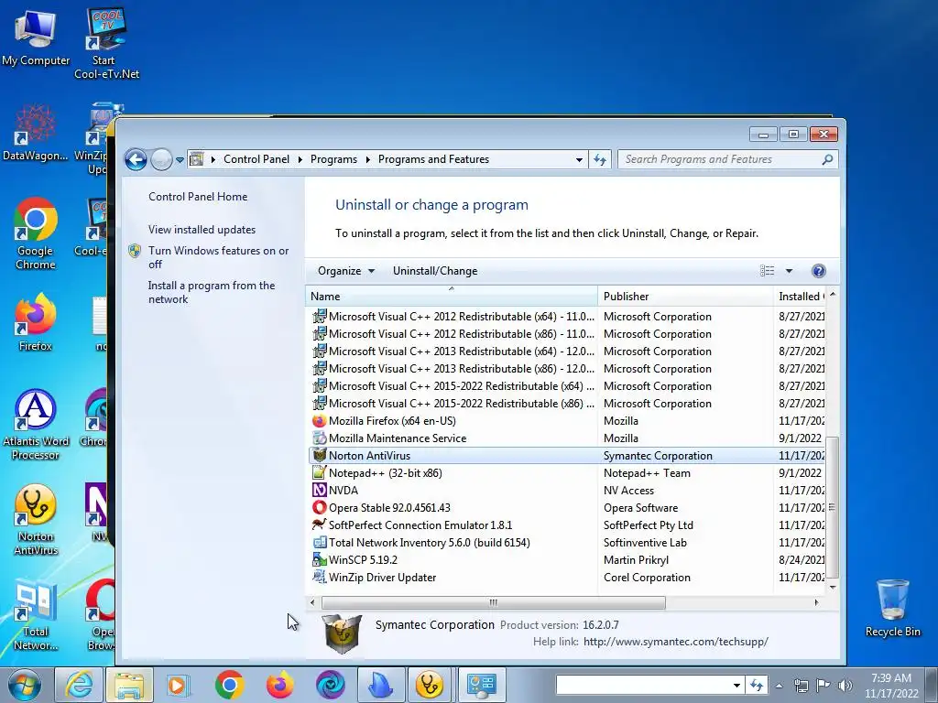The image size is (938, 703).
Task: Open Internet Explorer from taskbar
Action: click(x=79, y=685)
